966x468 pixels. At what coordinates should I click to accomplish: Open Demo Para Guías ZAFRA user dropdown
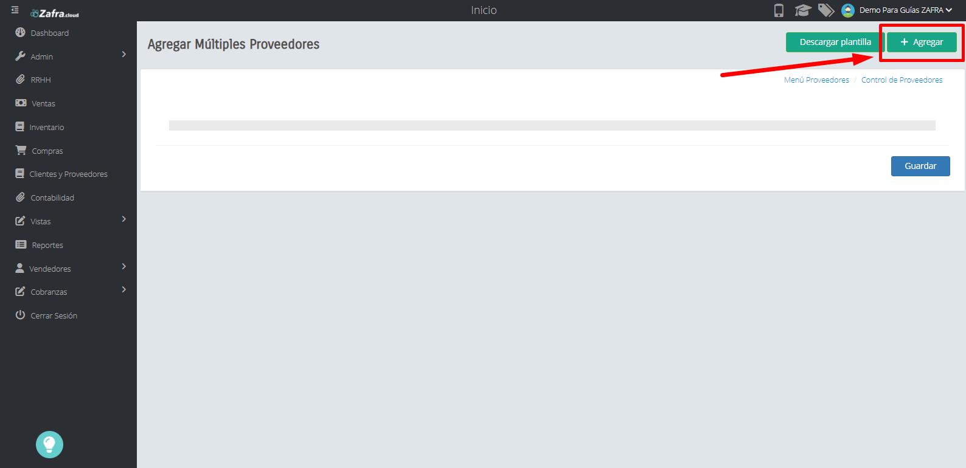click(905, 10)
